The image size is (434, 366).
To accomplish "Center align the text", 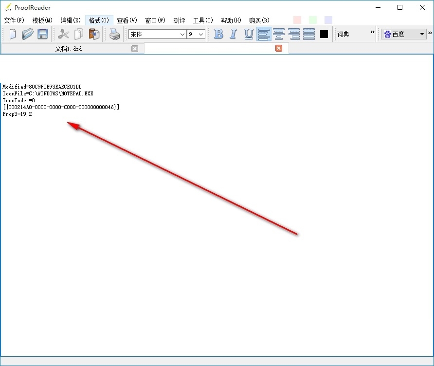I will tap(279, 34).
